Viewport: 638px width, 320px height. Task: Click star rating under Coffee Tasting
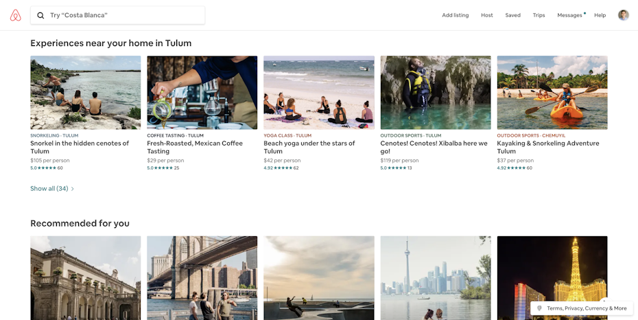point(164,168)
